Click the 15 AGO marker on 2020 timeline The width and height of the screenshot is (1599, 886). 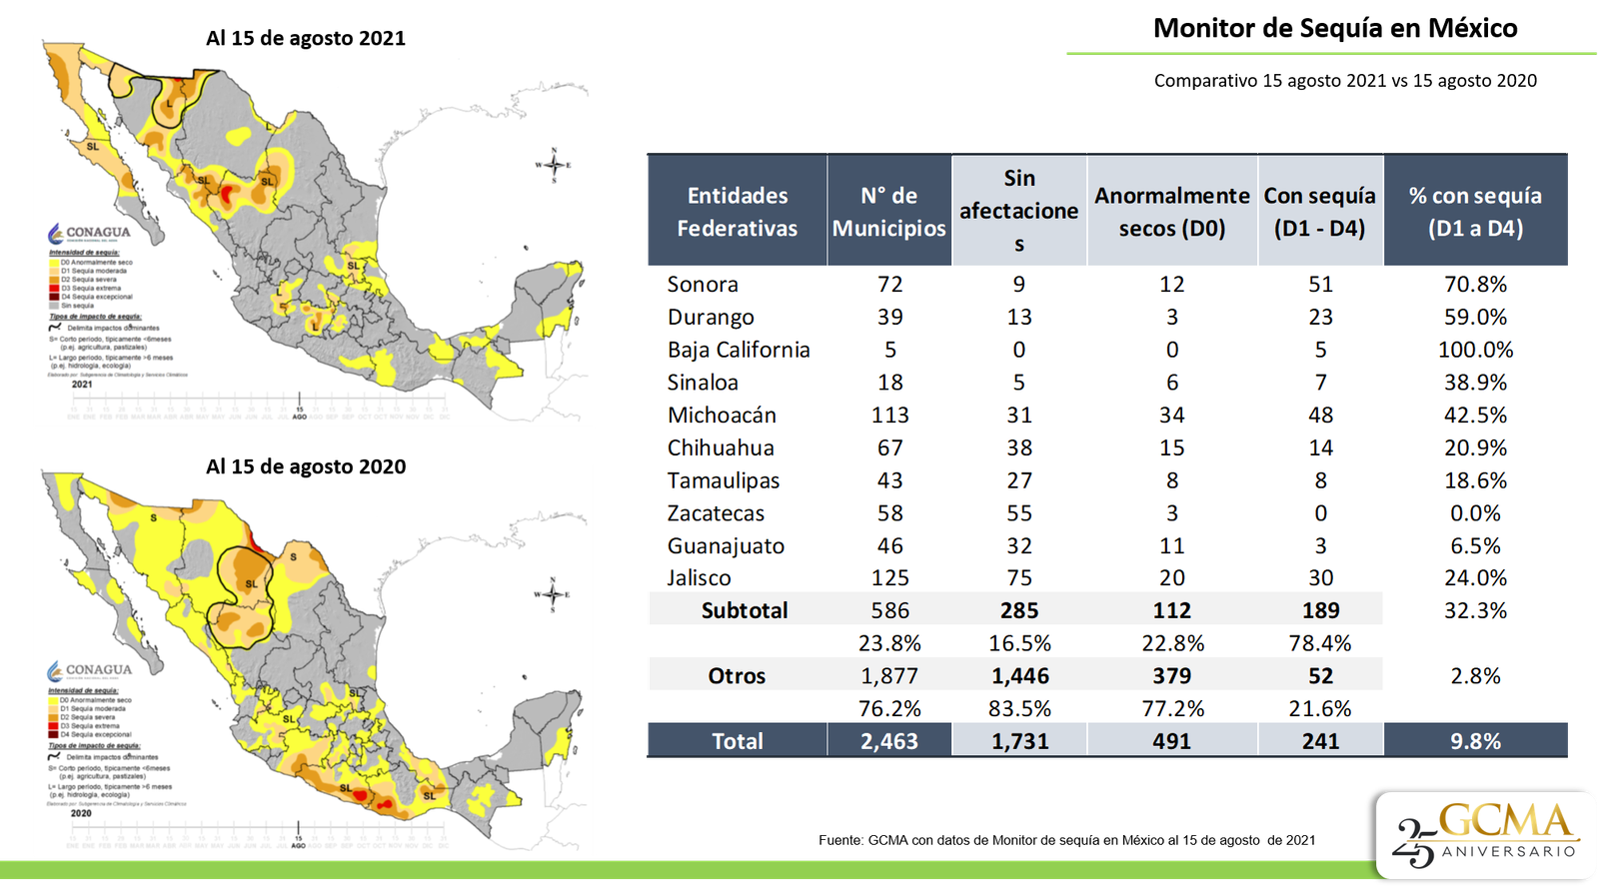point(298,837)
